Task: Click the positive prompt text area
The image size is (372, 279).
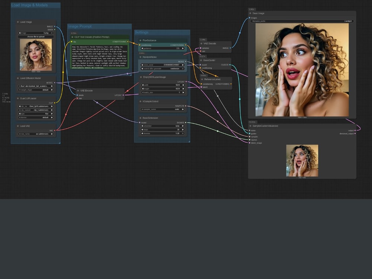Action: pos(100,57)
